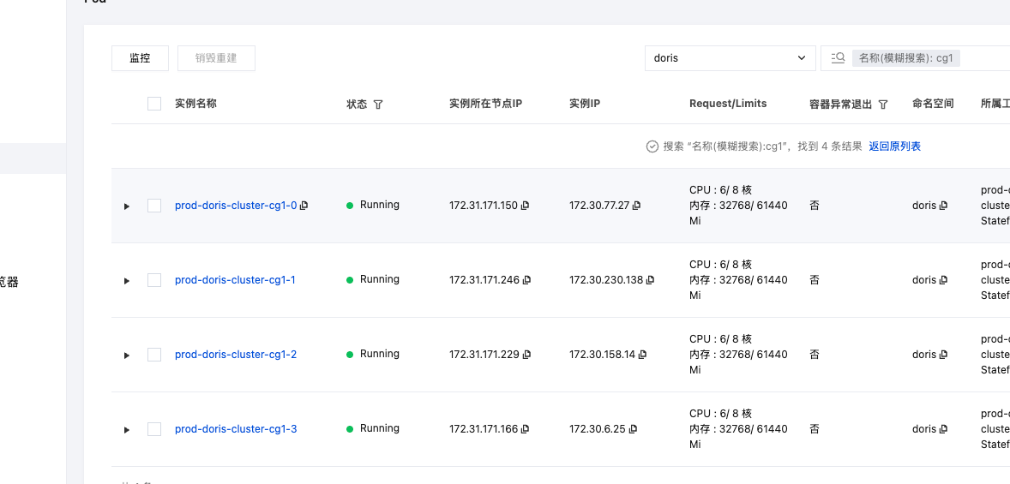Open the doris namespace dropdown

click(730, 58)
